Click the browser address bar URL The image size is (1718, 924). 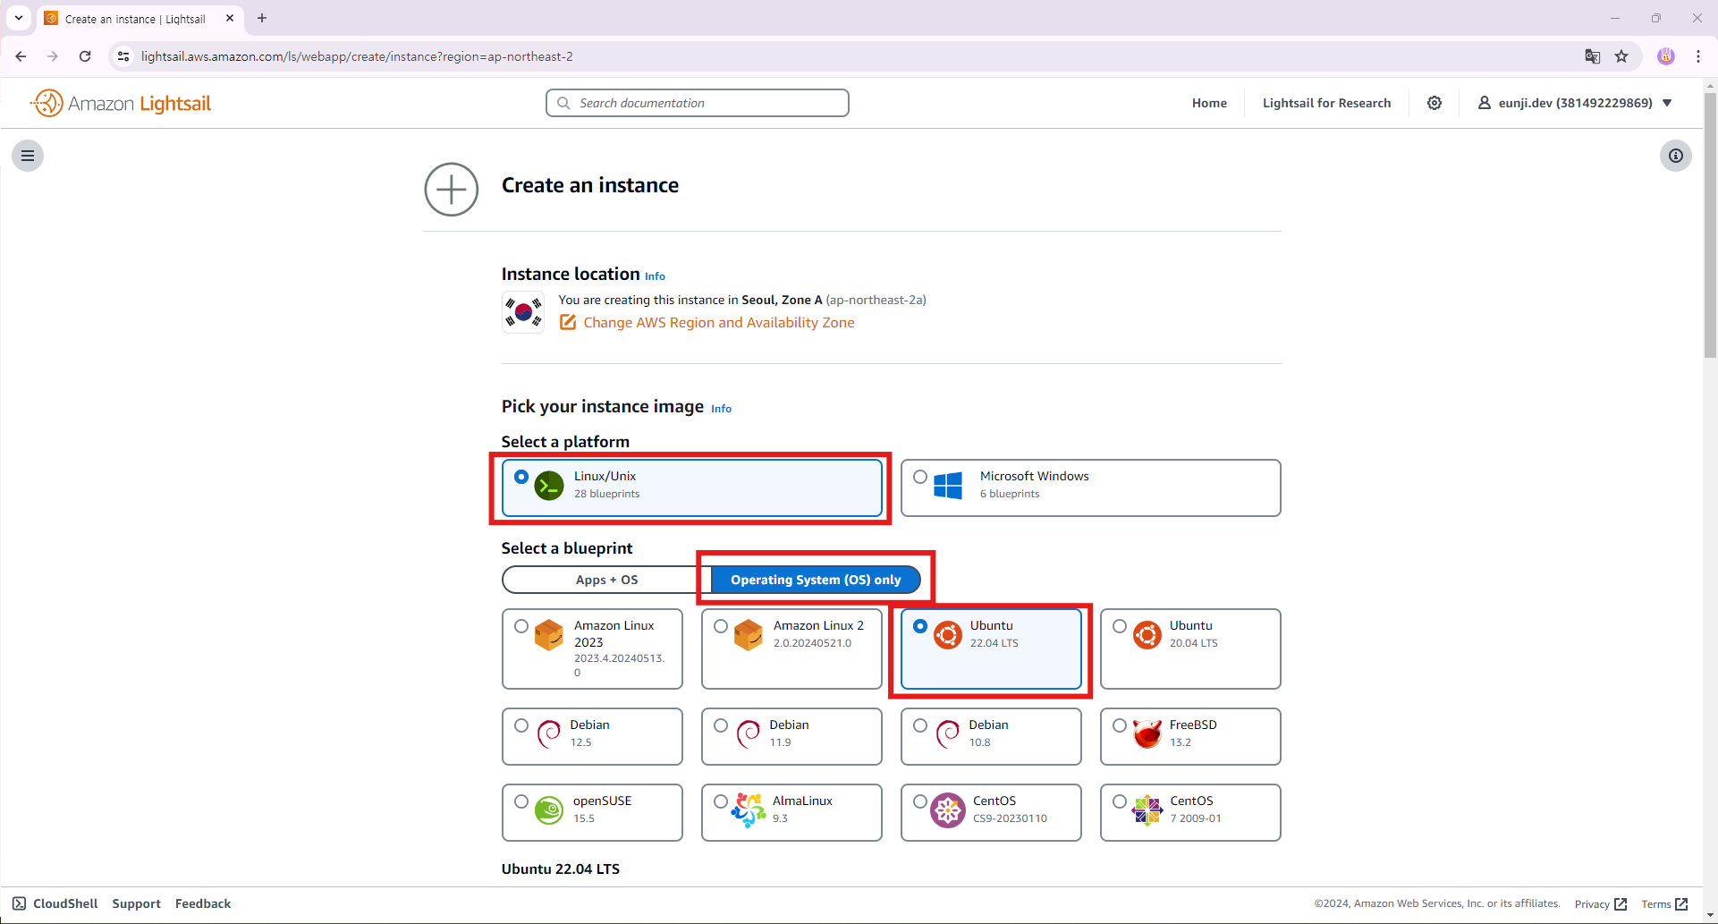coord(357,56)
